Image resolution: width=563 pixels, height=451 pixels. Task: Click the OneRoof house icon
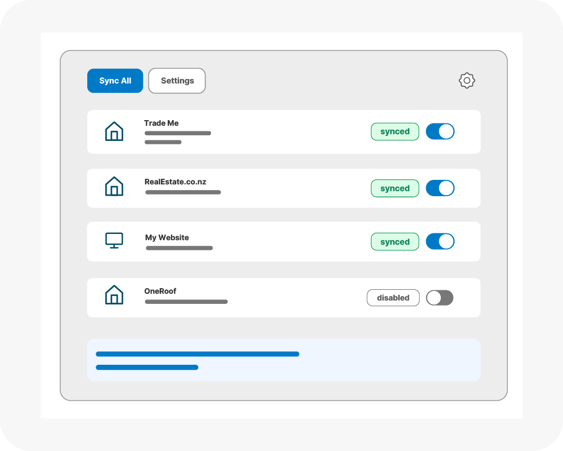(x=114, y=295)
